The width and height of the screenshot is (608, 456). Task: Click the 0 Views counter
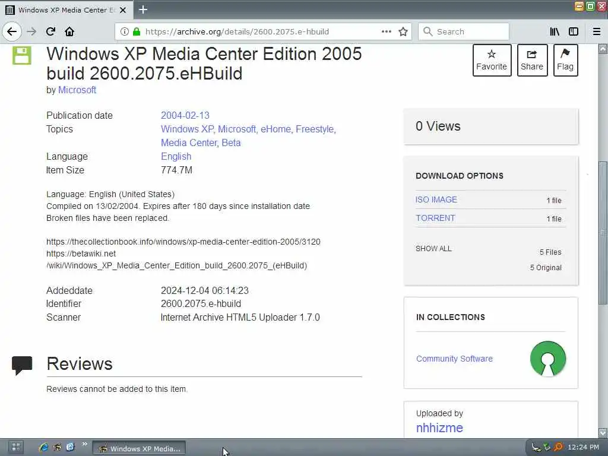point(438,126)
